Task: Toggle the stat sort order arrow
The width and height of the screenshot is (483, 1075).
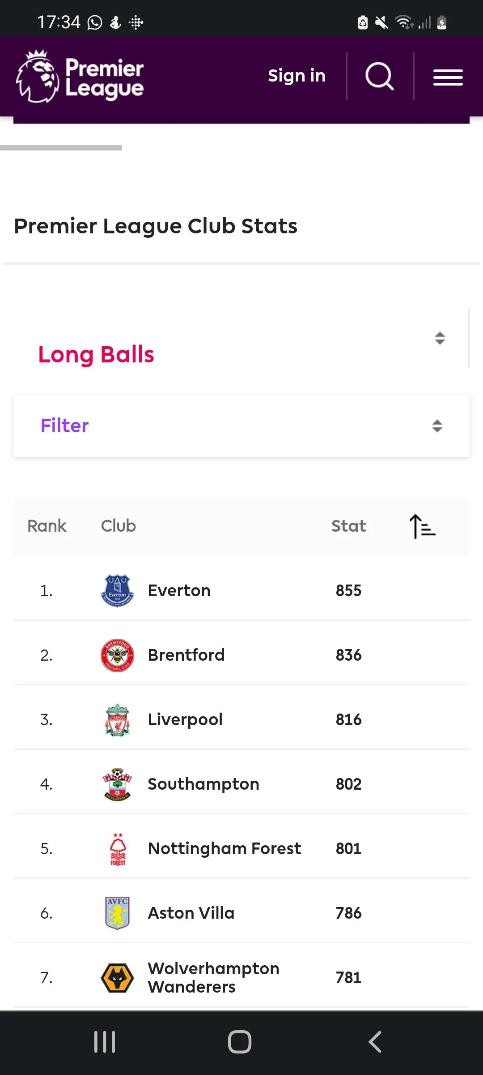Action: pyautogui.click(x=422, y=526)
